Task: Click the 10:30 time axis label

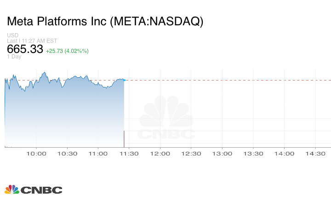Action: (67, 154)
